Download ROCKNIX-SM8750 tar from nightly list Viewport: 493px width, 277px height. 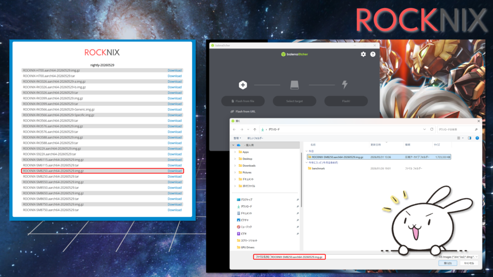[x=174, y=210]
